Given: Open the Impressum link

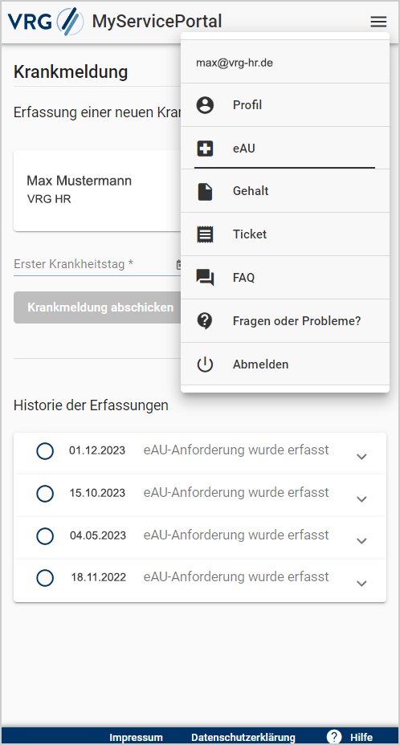Looking at the screenshot, I should [136, 738].
